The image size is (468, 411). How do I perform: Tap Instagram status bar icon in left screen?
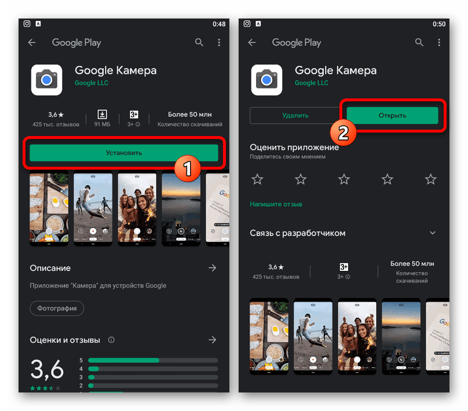pyautogui.click(x=27, y=24)
